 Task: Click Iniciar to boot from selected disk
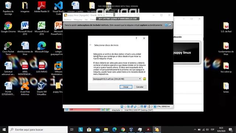click(x=126, y=87)
